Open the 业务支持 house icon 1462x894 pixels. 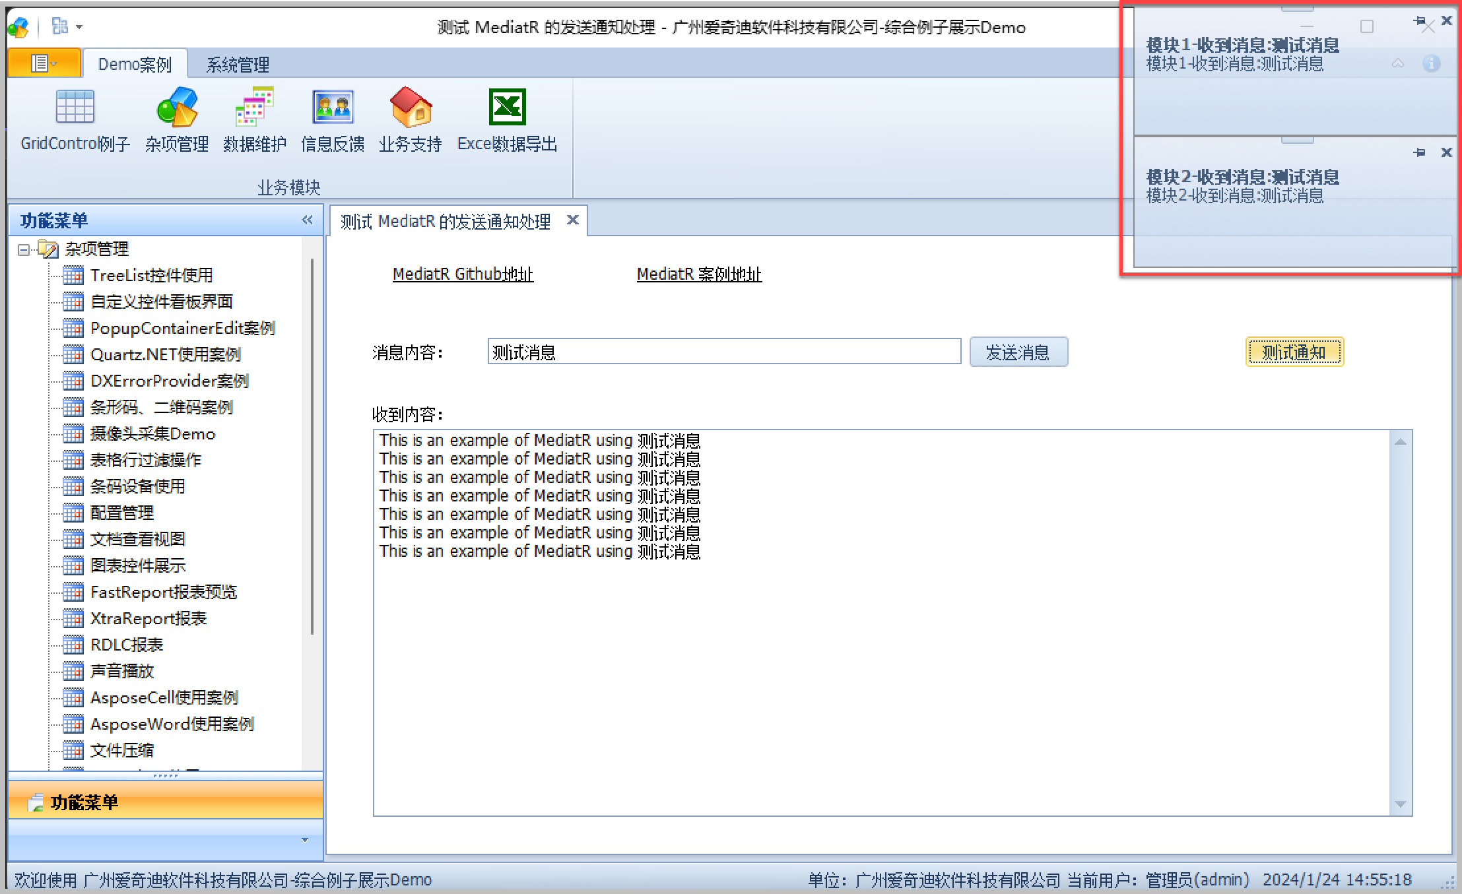pyautogui.click(x=411, y=108)
